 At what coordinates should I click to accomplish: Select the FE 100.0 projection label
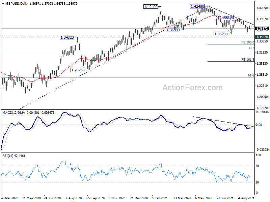tap(248, 42)
